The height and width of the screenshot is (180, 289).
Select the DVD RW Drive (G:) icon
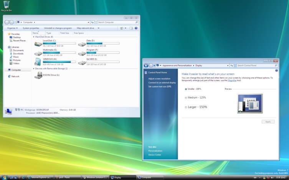coord(38,75)
